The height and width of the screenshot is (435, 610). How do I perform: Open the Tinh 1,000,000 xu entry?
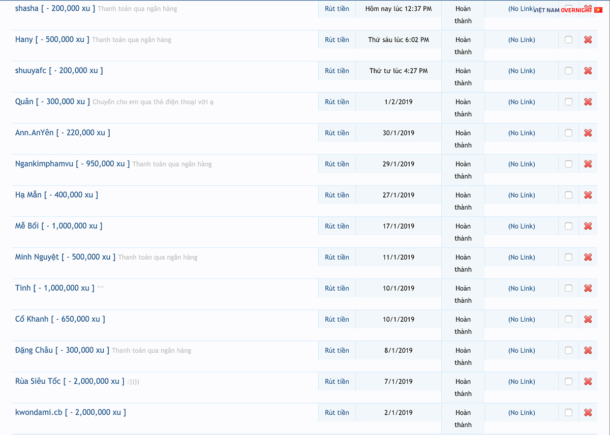pyautogui.click(x=55, y=288)
